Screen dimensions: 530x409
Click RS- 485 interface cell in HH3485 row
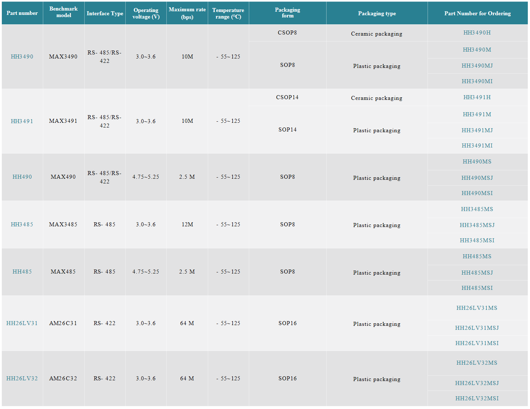105,224
